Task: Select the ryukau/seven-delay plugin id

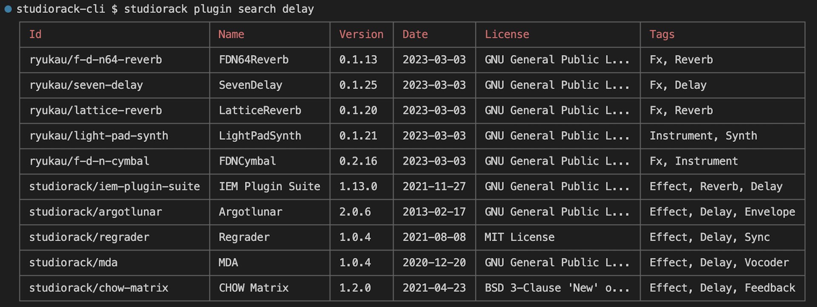Action: [86, 85]
